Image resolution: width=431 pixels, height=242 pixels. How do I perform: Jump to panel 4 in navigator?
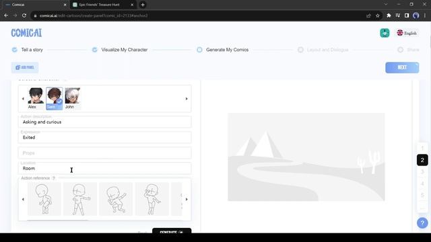pos(422,184)
